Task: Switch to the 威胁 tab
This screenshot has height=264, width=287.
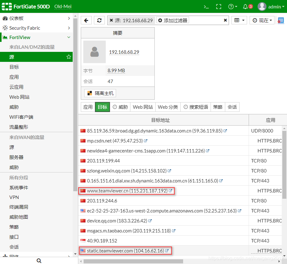Action: 120,107
